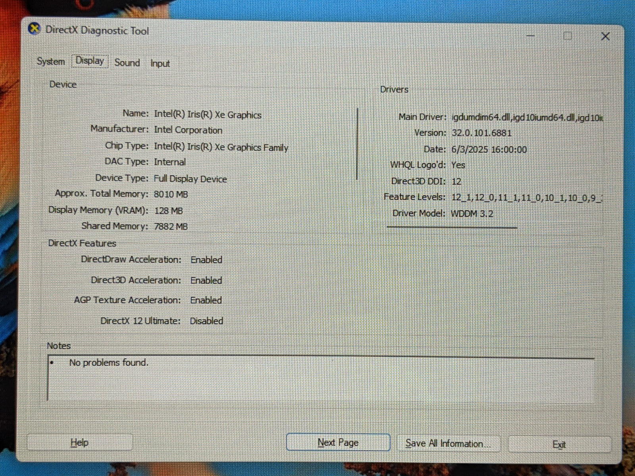Open the Sound tab
The width and height of the screenshot is (635, 476).
(127, 63)
